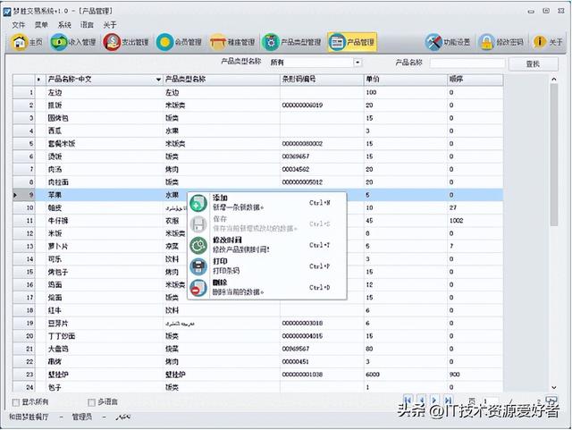Viewport: 572px width, 430px height.
Task: Expand the 产品类型名称 filter dropdown
Action: point(357,63)
